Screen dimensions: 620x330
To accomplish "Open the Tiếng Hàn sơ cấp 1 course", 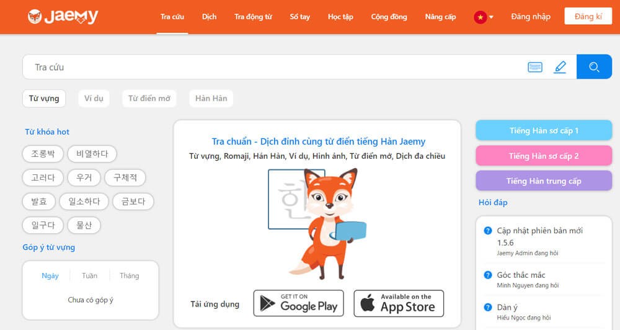I will point(543,131).
